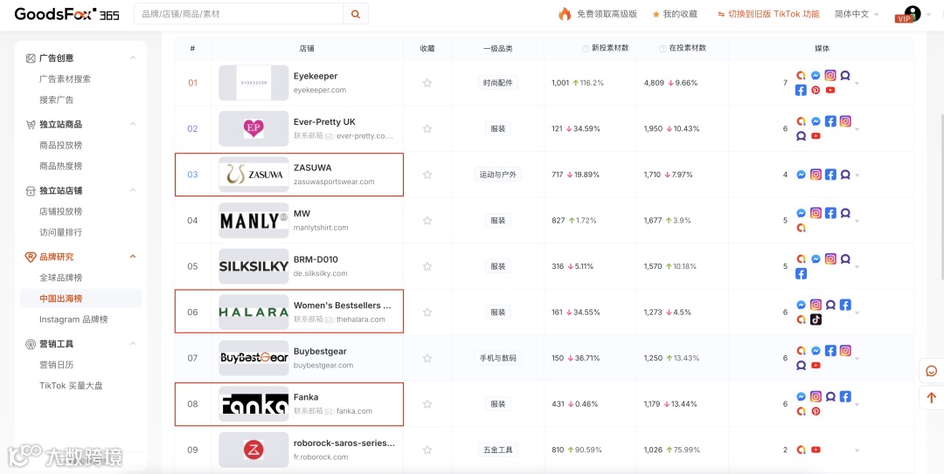The image size is (944, 474).
Task: Open 商品投放榜 in sidebar
Action: point(61,145)
